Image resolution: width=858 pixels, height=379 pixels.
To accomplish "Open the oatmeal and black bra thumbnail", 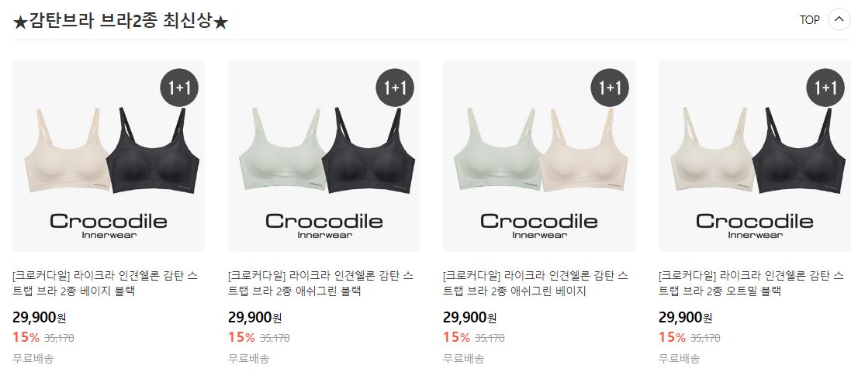I will coord(755,155).
